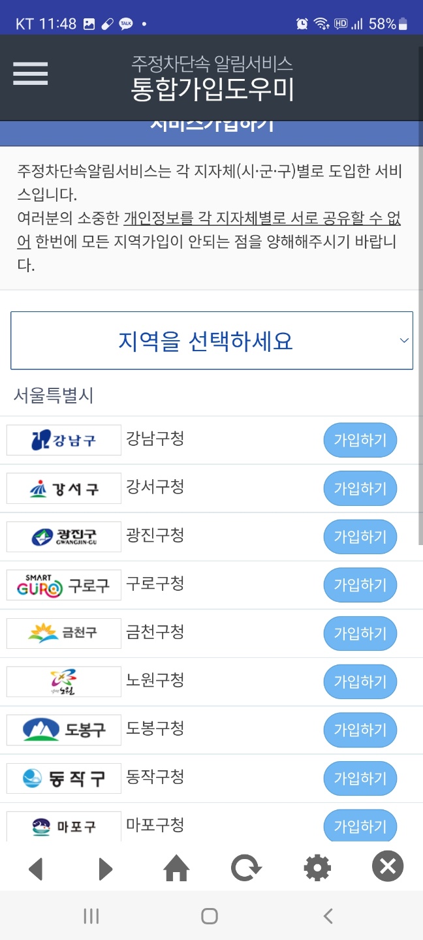
Task: Go back using the left arrow navigation
Action: coord(36,867)
